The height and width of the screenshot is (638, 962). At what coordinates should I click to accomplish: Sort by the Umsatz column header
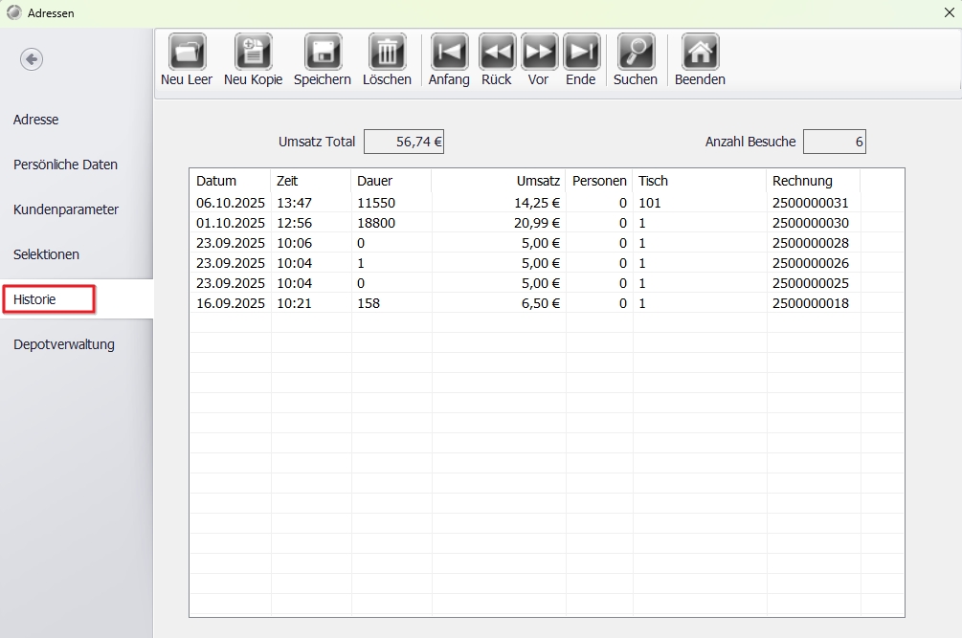[498, 181]
